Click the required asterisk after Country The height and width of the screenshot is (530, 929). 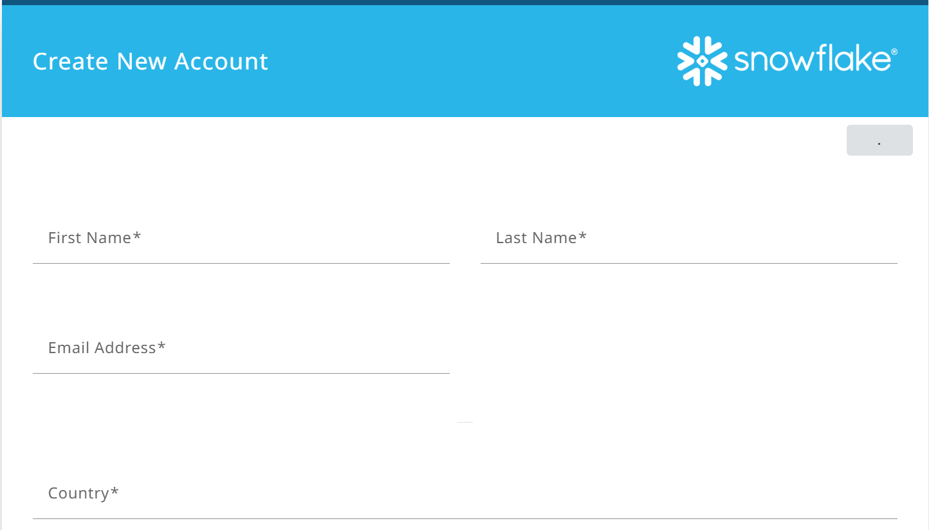pos(115,491)
